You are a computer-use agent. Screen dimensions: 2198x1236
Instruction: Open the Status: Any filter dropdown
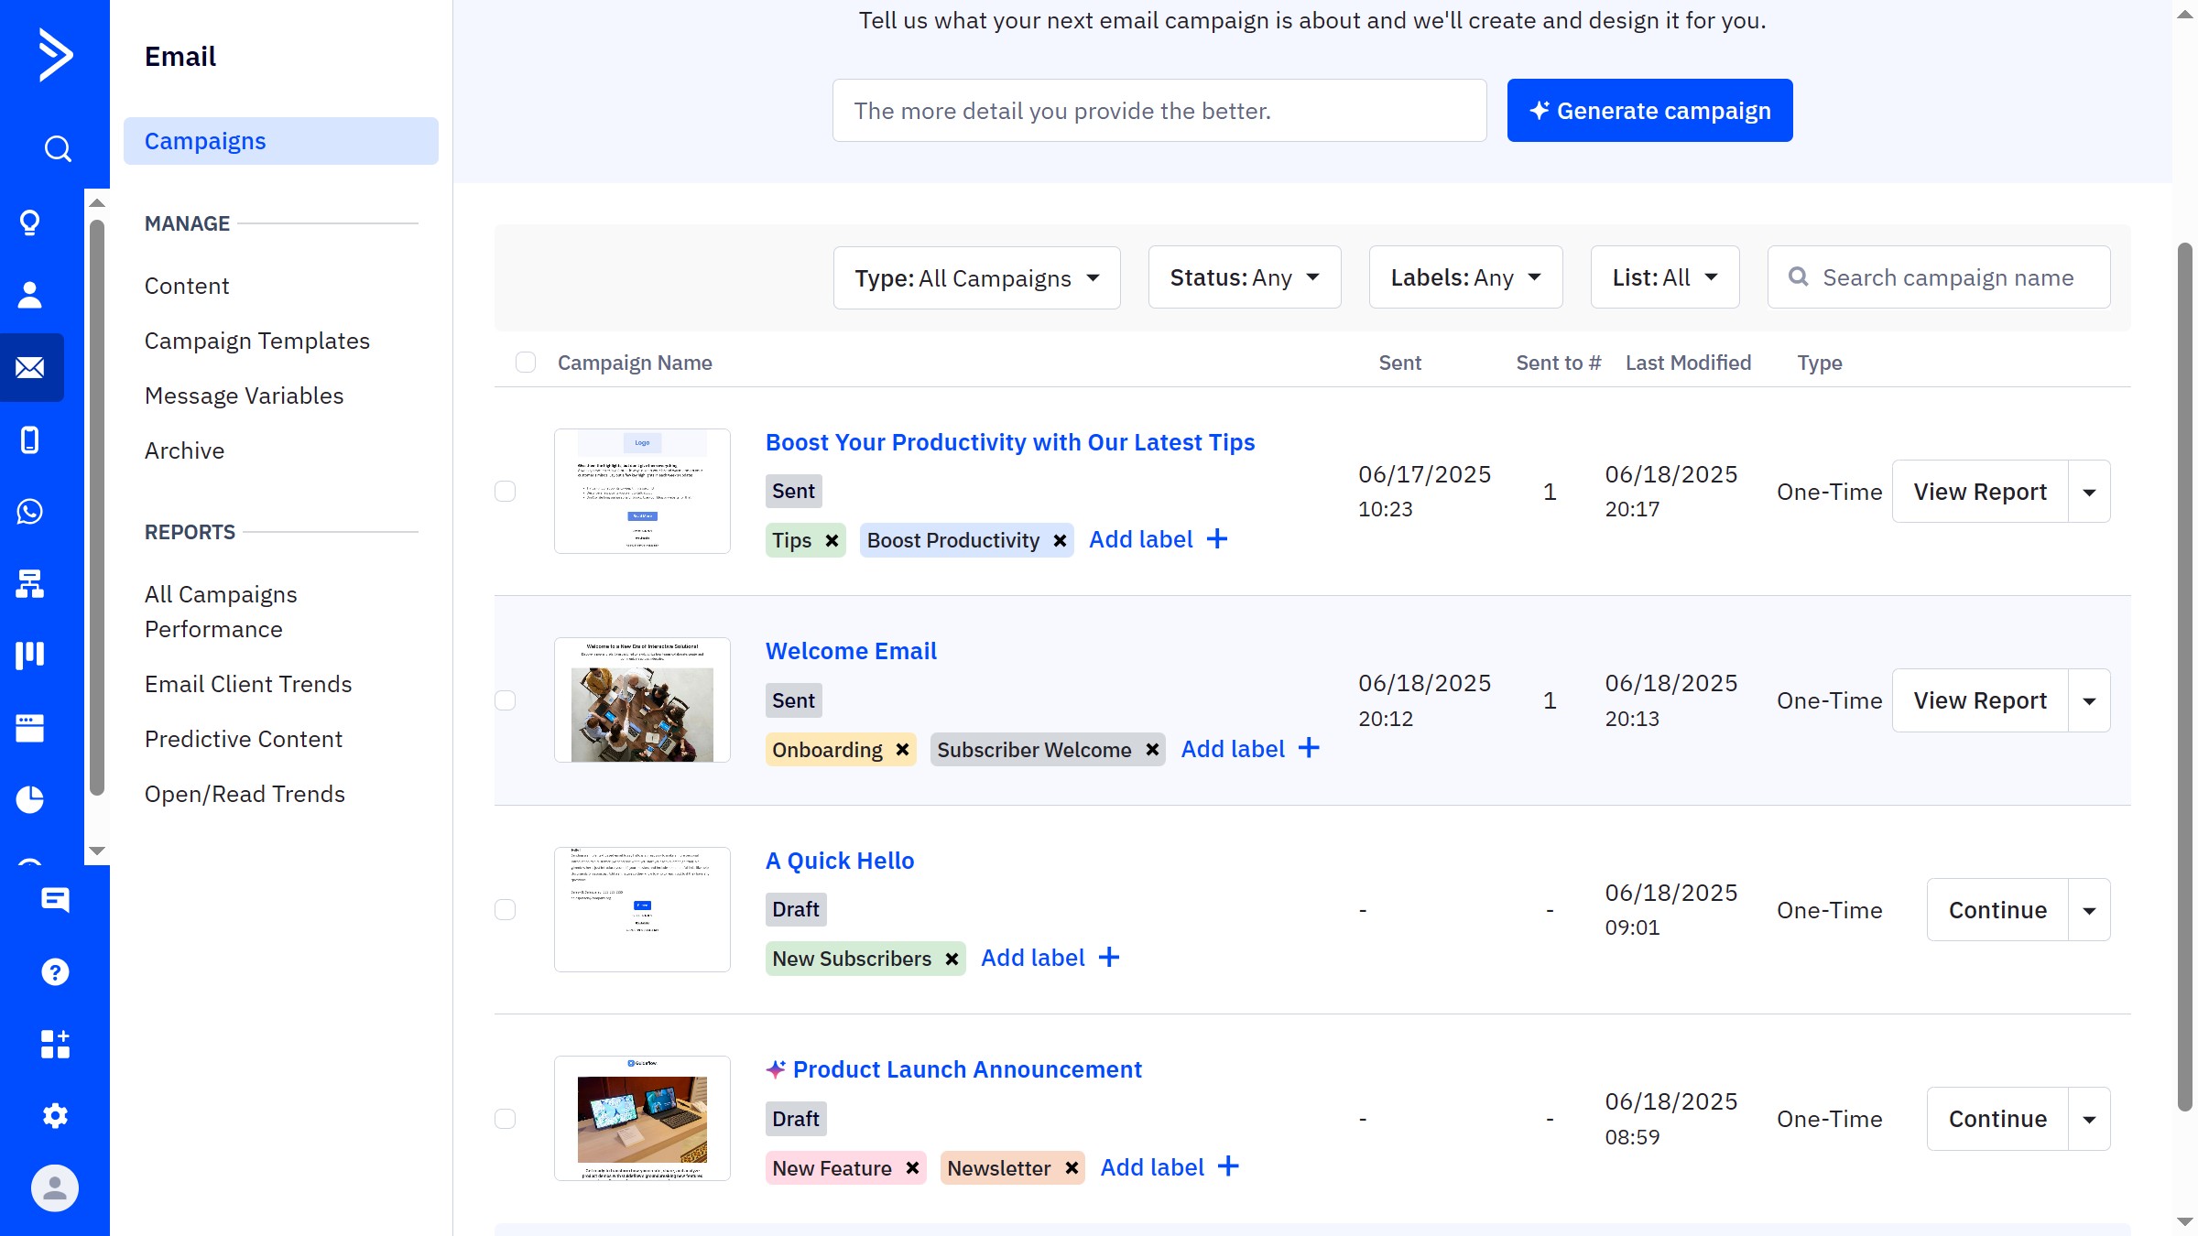1244,277
